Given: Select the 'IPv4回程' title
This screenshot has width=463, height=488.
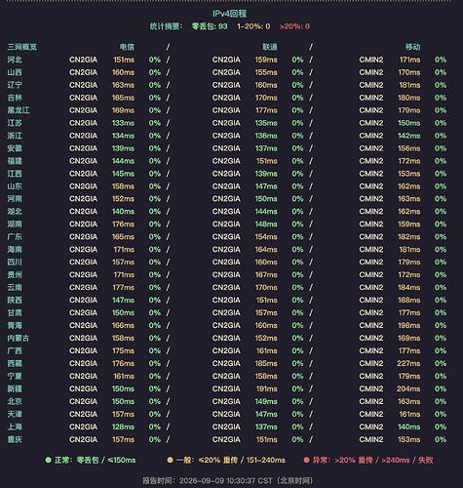Looking at the screenshot, I should point(229,14).
